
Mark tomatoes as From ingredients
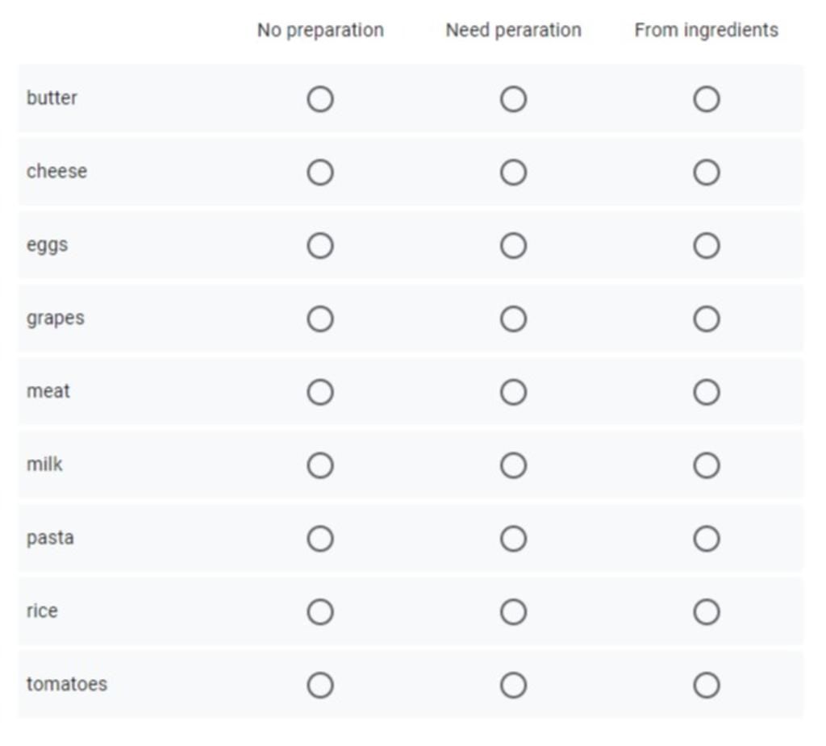tap(707, 685)
